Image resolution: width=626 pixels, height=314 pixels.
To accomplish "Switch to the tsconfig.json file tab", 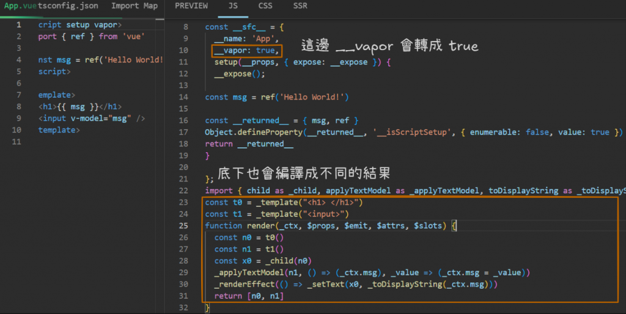I will pyautogui.click(x=68, y=6).
